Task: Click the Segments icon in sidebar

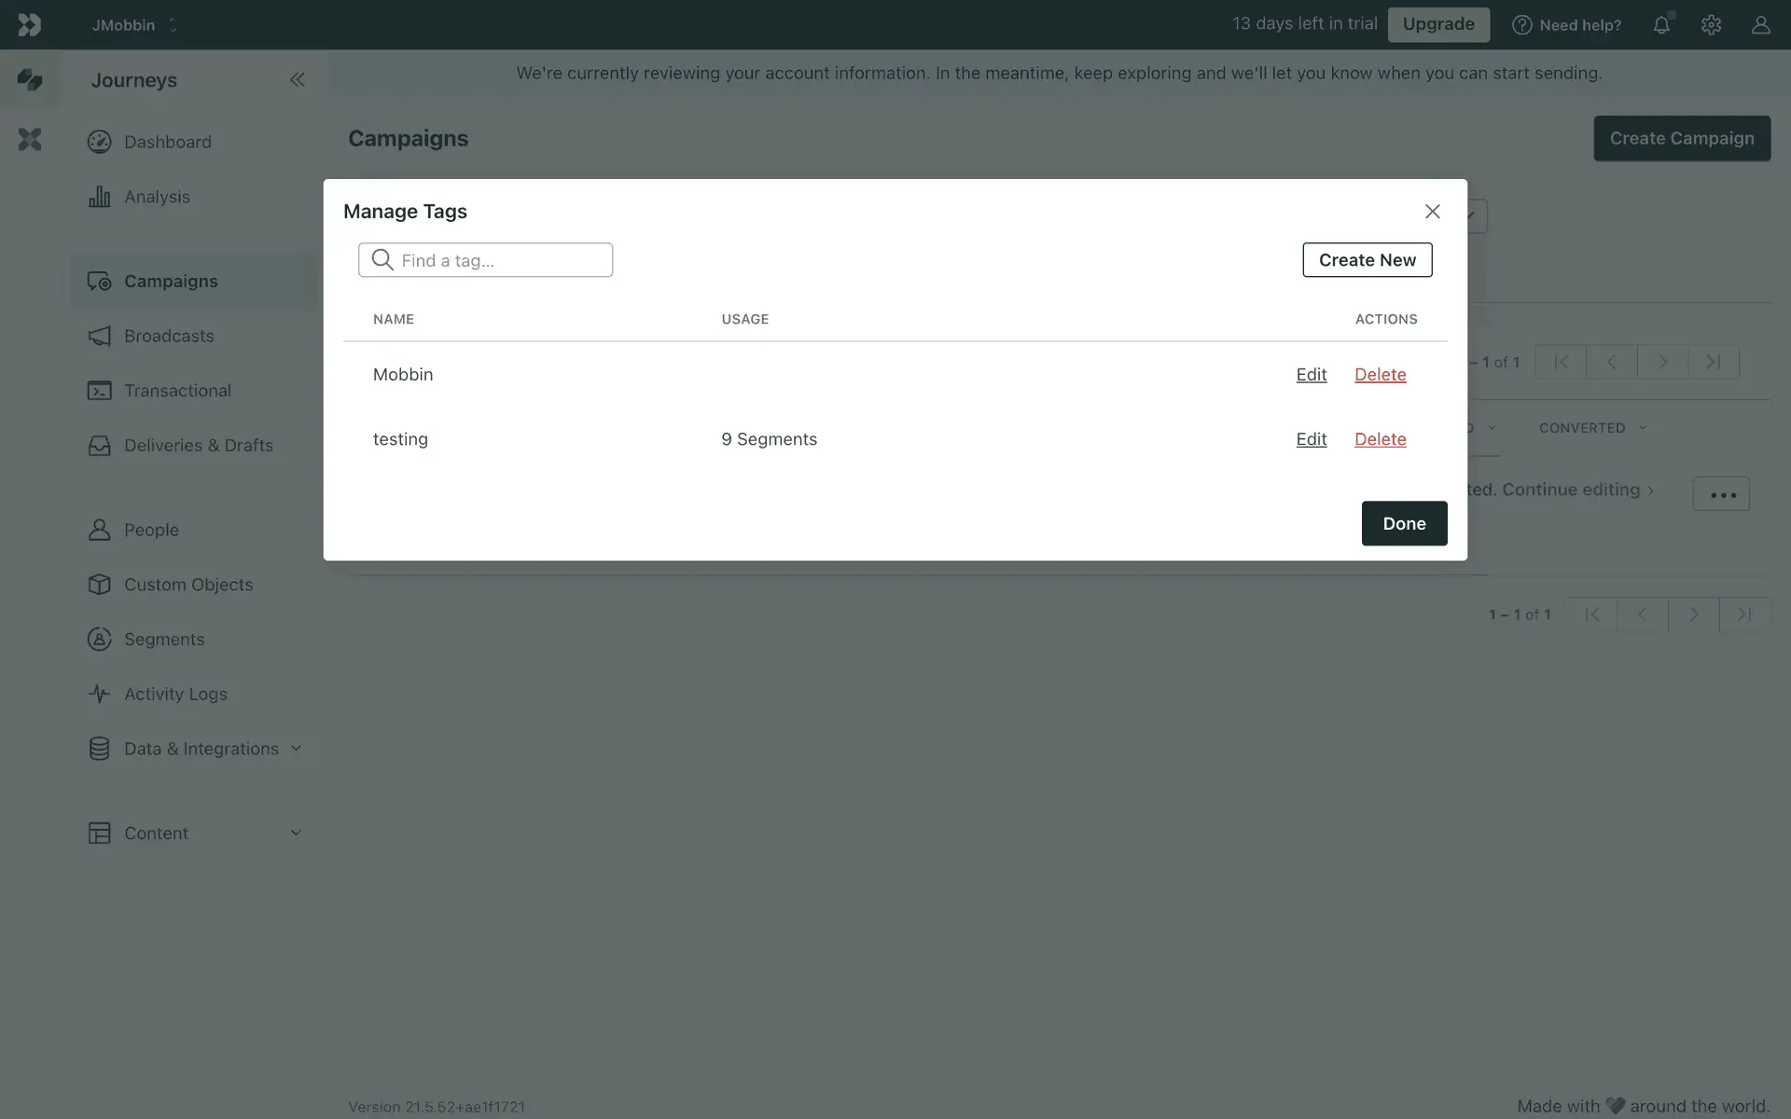Action: (99, 639)
